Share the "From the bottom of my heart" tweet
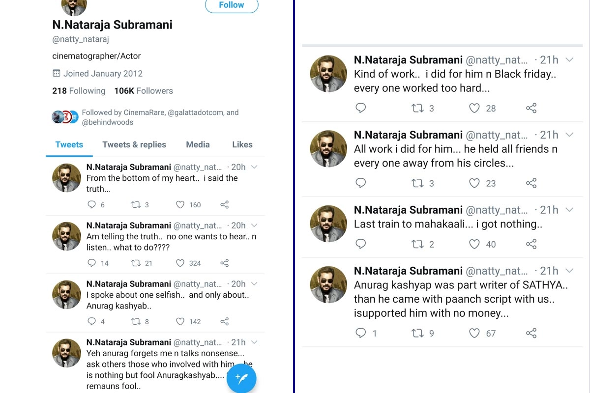590x393 pixels. click(224, 205)
